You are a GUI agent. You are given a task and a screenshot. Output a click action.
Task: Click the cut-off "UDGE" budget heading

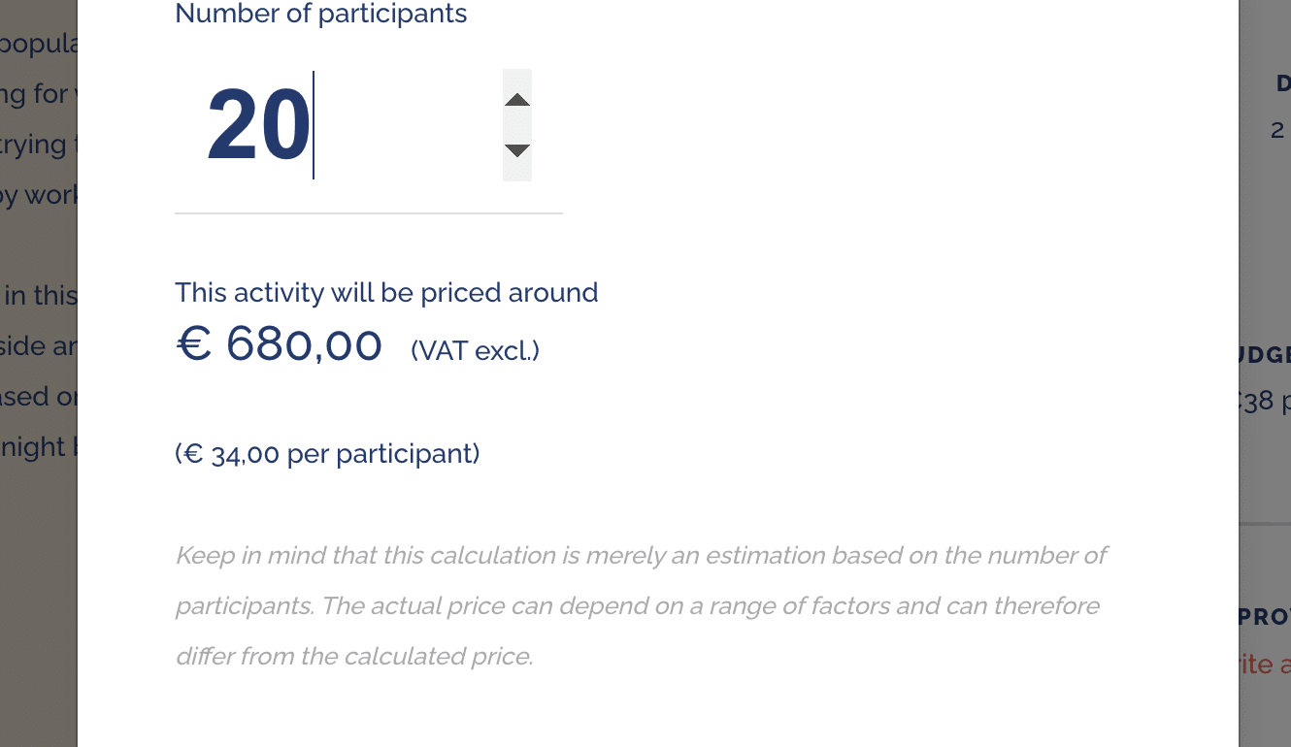click(x=1266, y=355)
